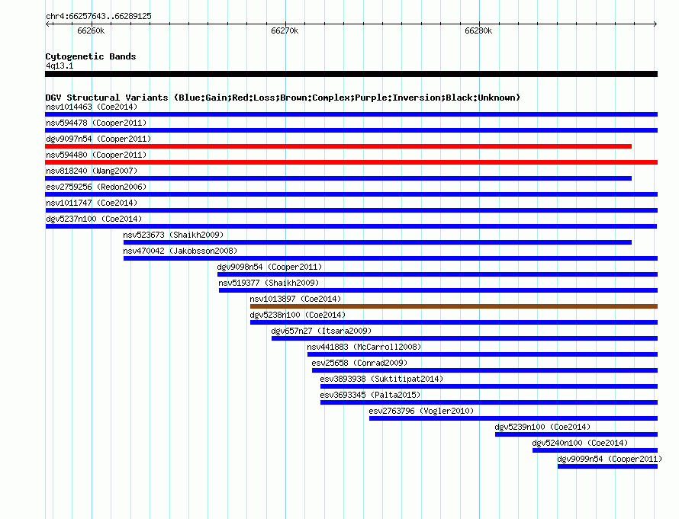Click the DGV Structural Variants track title

283,98
